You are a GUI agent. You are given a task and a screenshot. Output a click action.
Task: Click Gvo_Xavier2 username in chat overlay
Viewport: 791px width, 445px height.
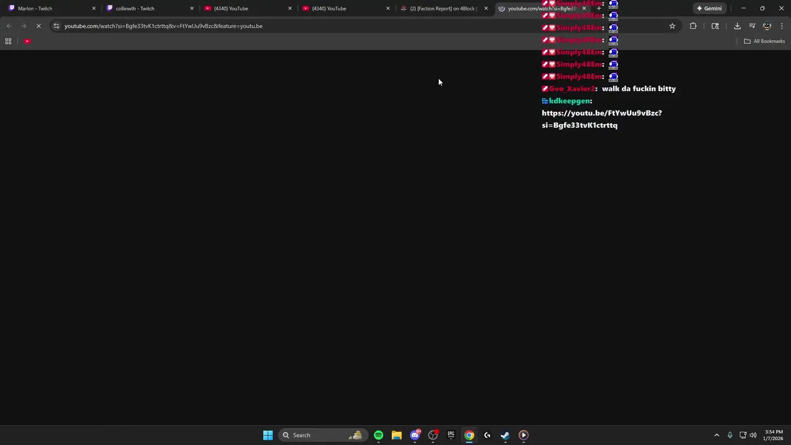(x=572, y=89)
